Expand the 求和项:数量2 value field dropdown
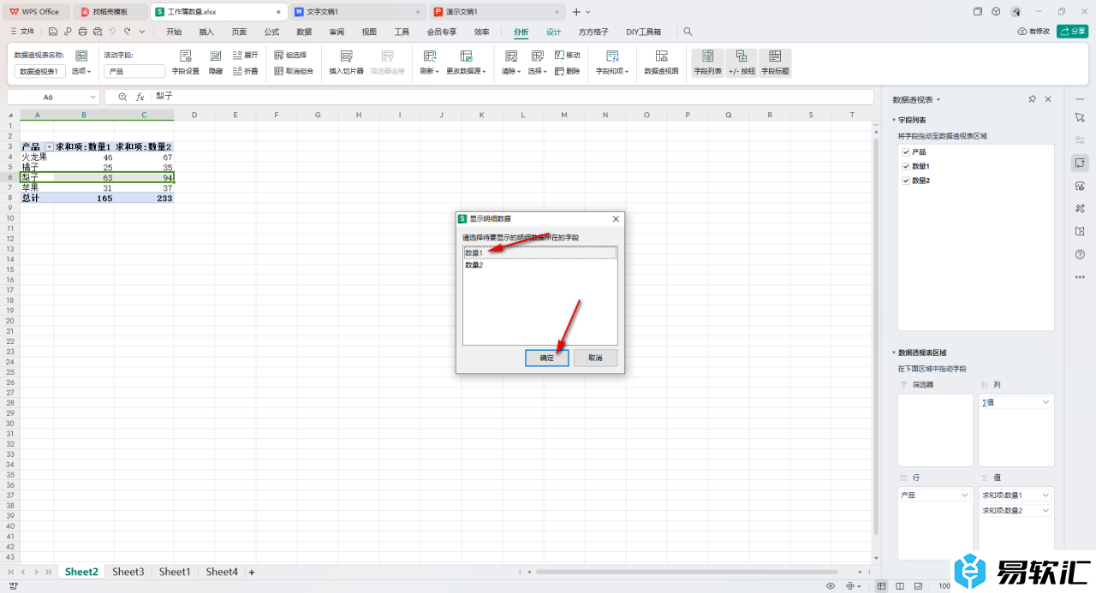Image resolution: width=1096 pixels, height=593 pixels. point(1045,511)
